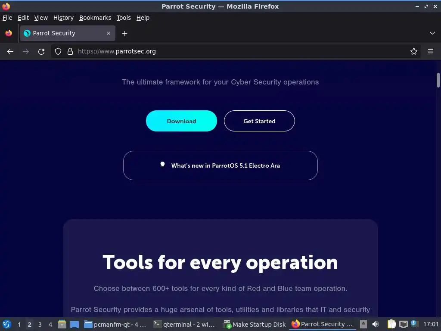Reload the current page
Viewport: 441px width, 331px height.
coord(41,52)
